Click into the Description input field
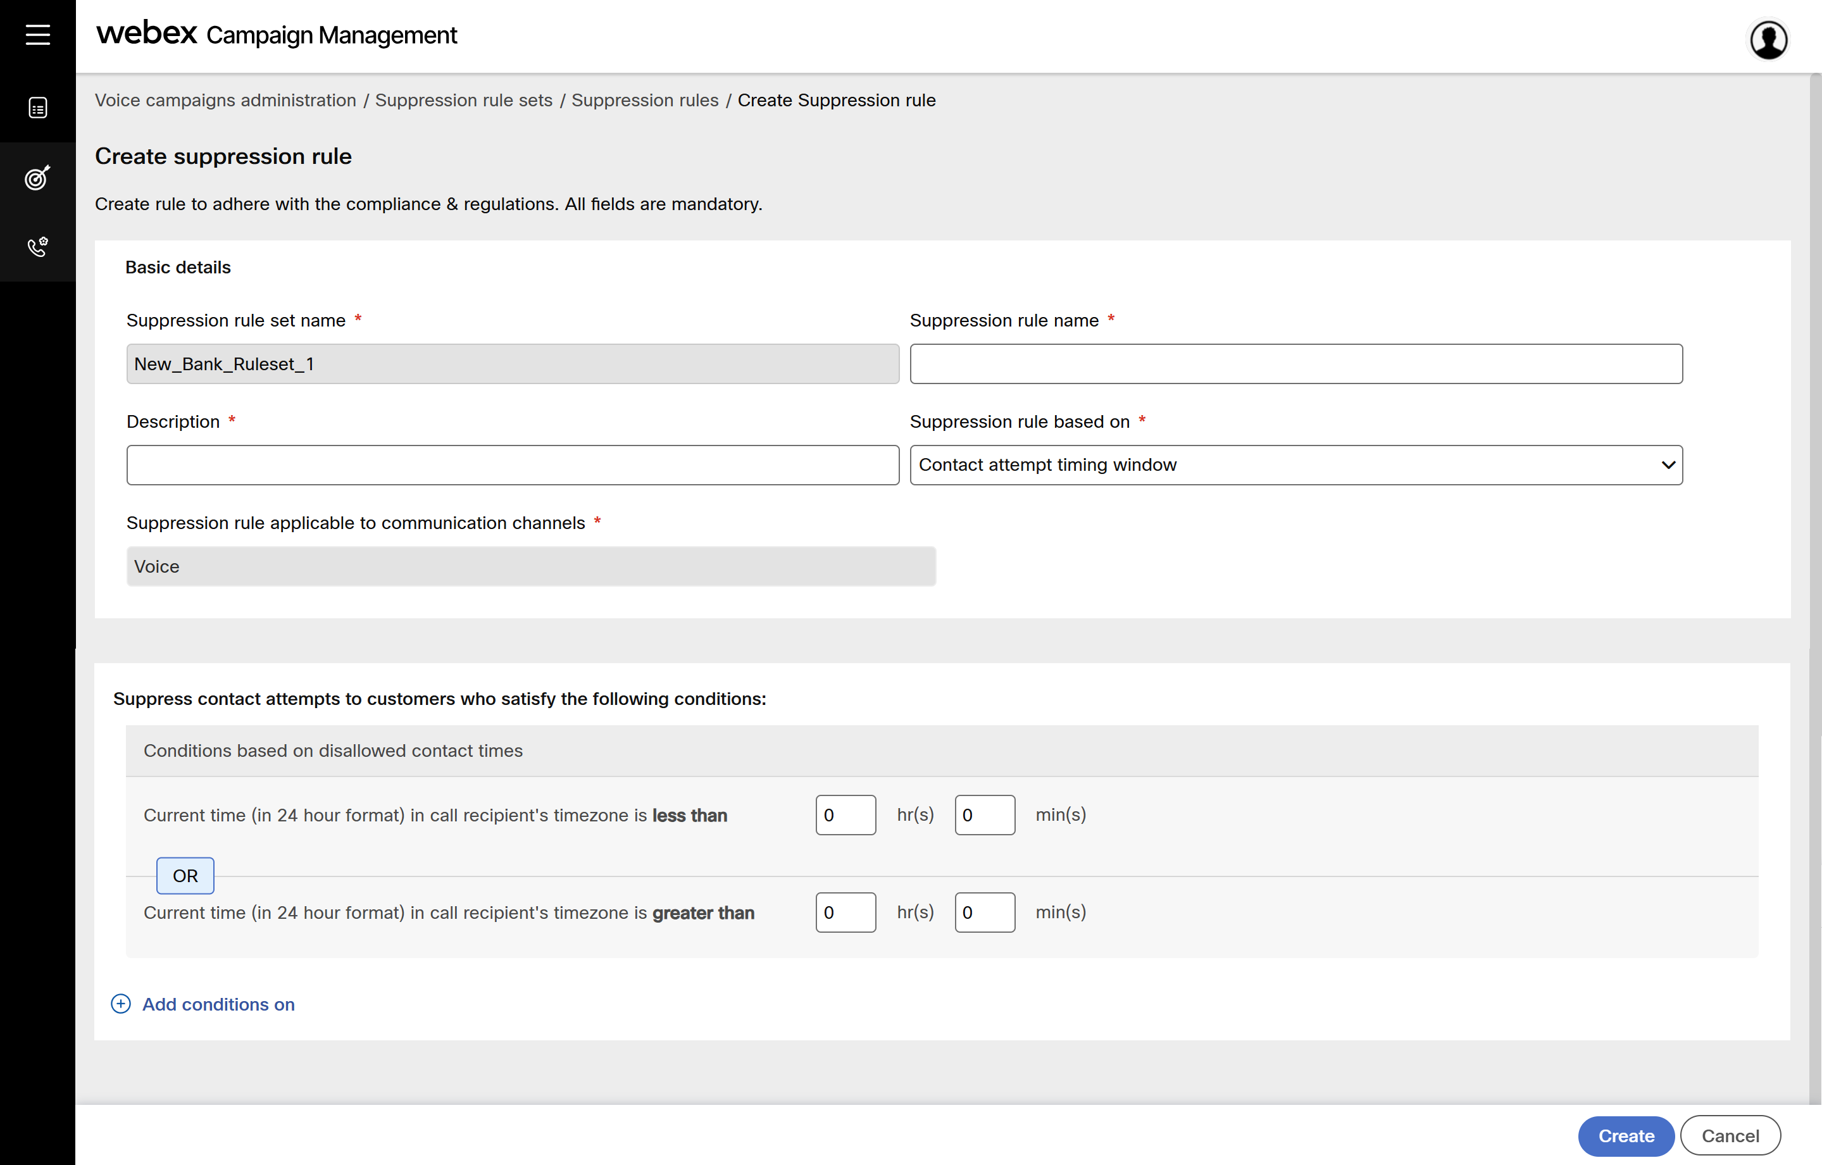Viewport: 1822px width, 1165px height. pyautogui.click(x=512, y=464)
